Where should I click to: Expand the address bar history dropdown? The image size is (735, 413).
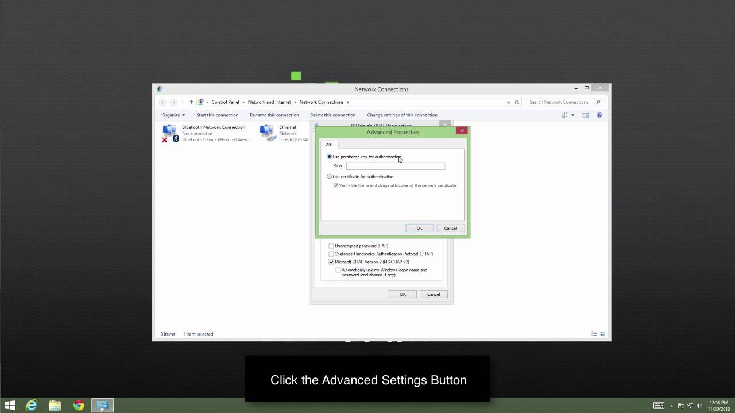pyautogui.click(x=508, y=102)
